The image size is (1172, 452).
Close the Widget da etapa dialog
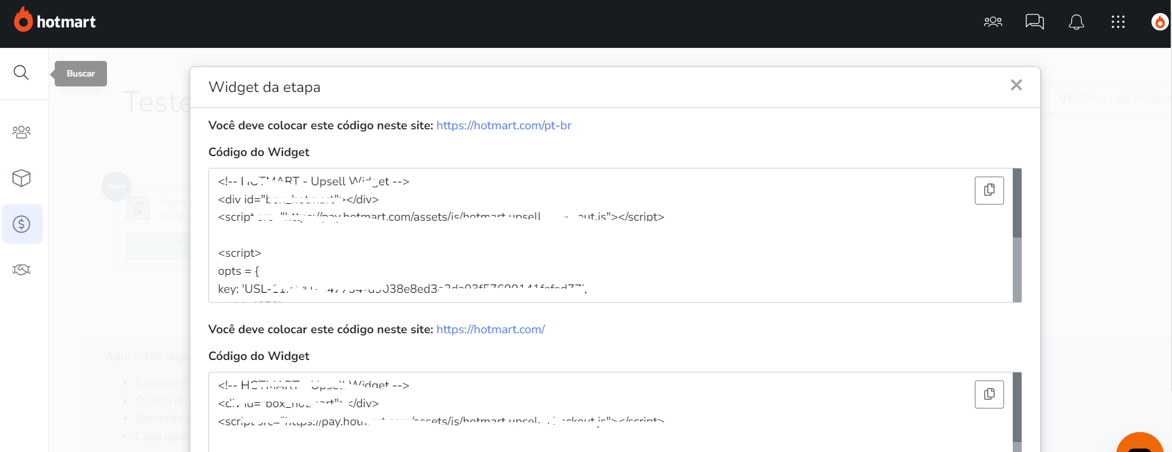(1016, 85)
